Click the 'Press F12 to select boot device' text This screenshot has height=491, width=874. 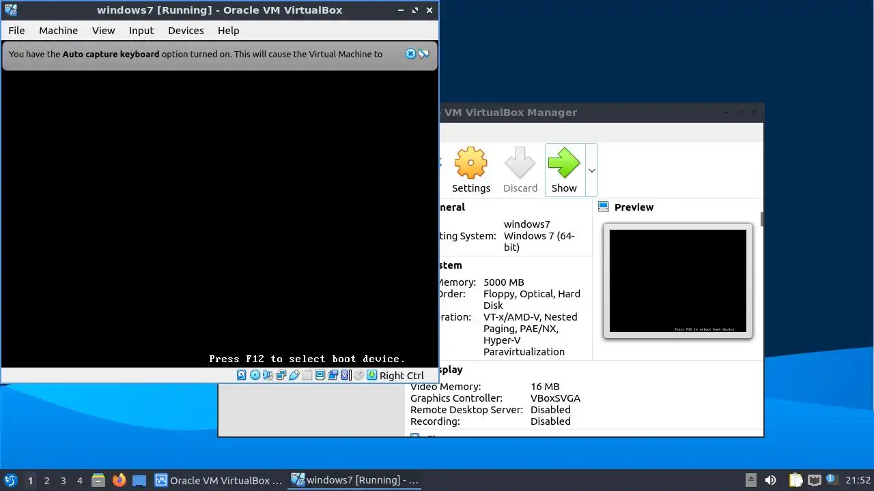307,359
